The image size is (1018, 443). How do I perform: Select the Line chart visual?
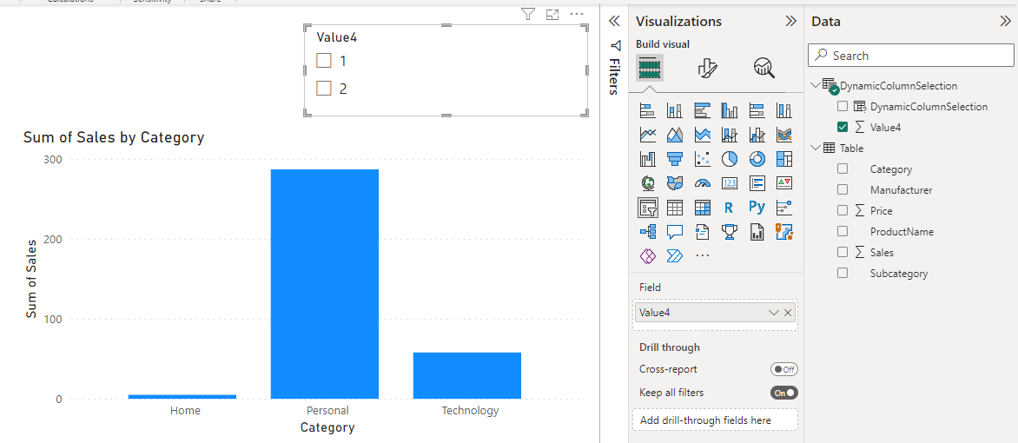[647, 135]
